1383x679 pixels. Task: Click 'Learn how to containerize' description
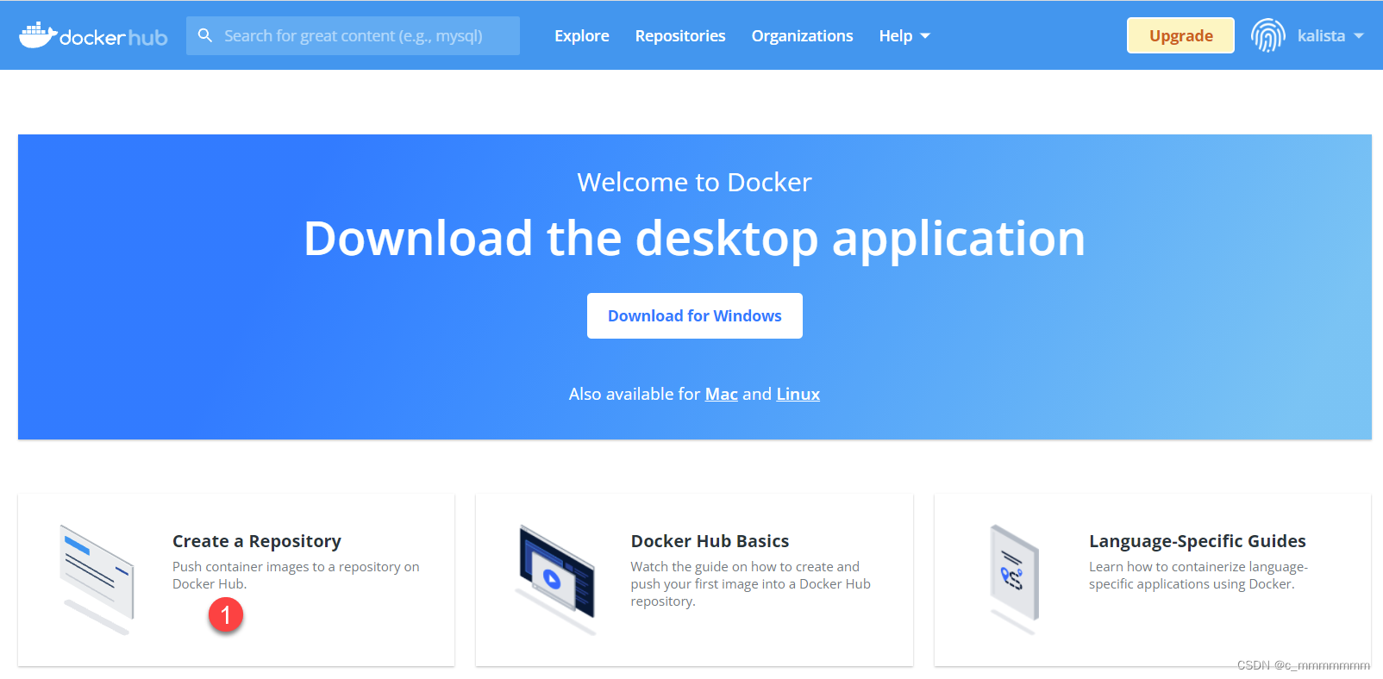pyautogui.click(x=1198, y=575)
